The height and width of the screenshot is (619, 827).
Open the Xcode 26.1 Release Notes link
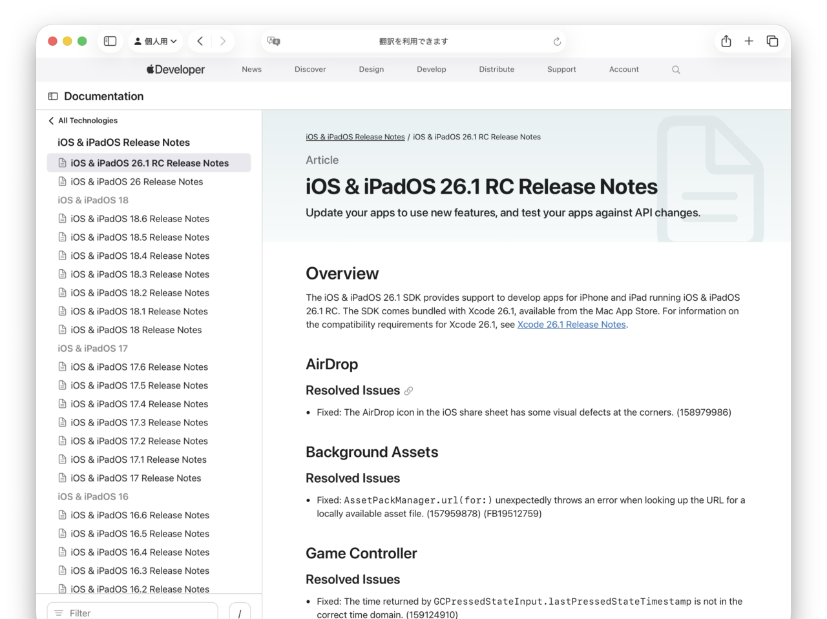pos(571,324)
